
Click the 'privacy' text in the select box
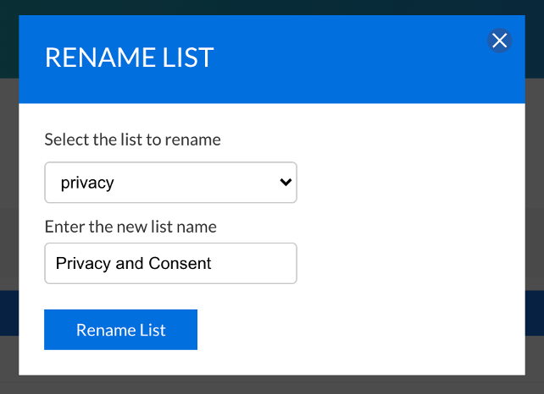coord(87,183)
